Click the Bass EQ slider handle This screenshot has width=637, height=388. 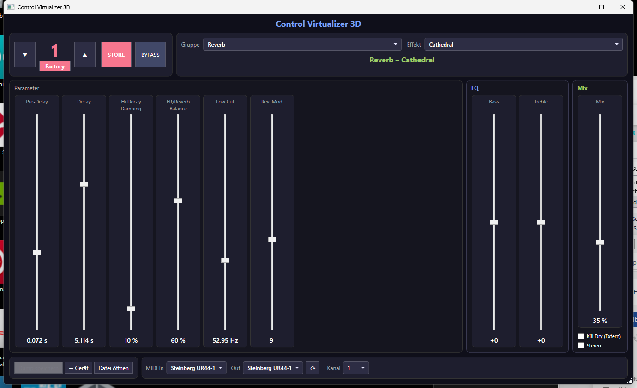tap(494, 222)
